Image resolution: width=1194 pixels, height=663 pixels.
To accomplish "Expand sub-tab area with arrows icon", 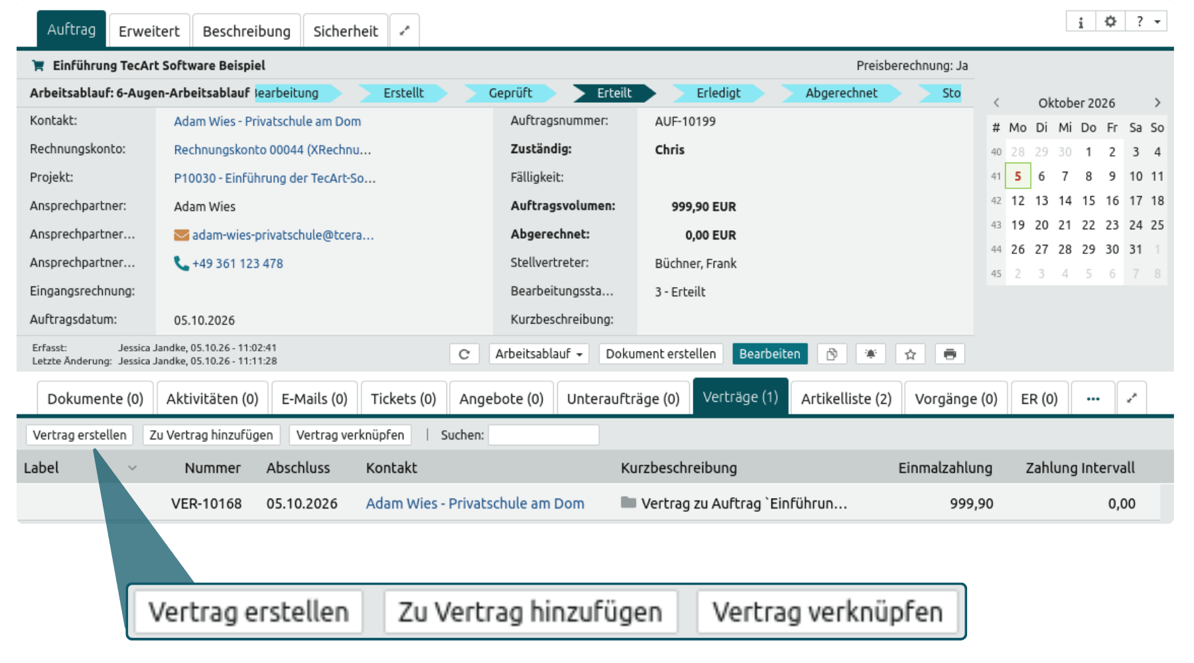I will 1132,398.
